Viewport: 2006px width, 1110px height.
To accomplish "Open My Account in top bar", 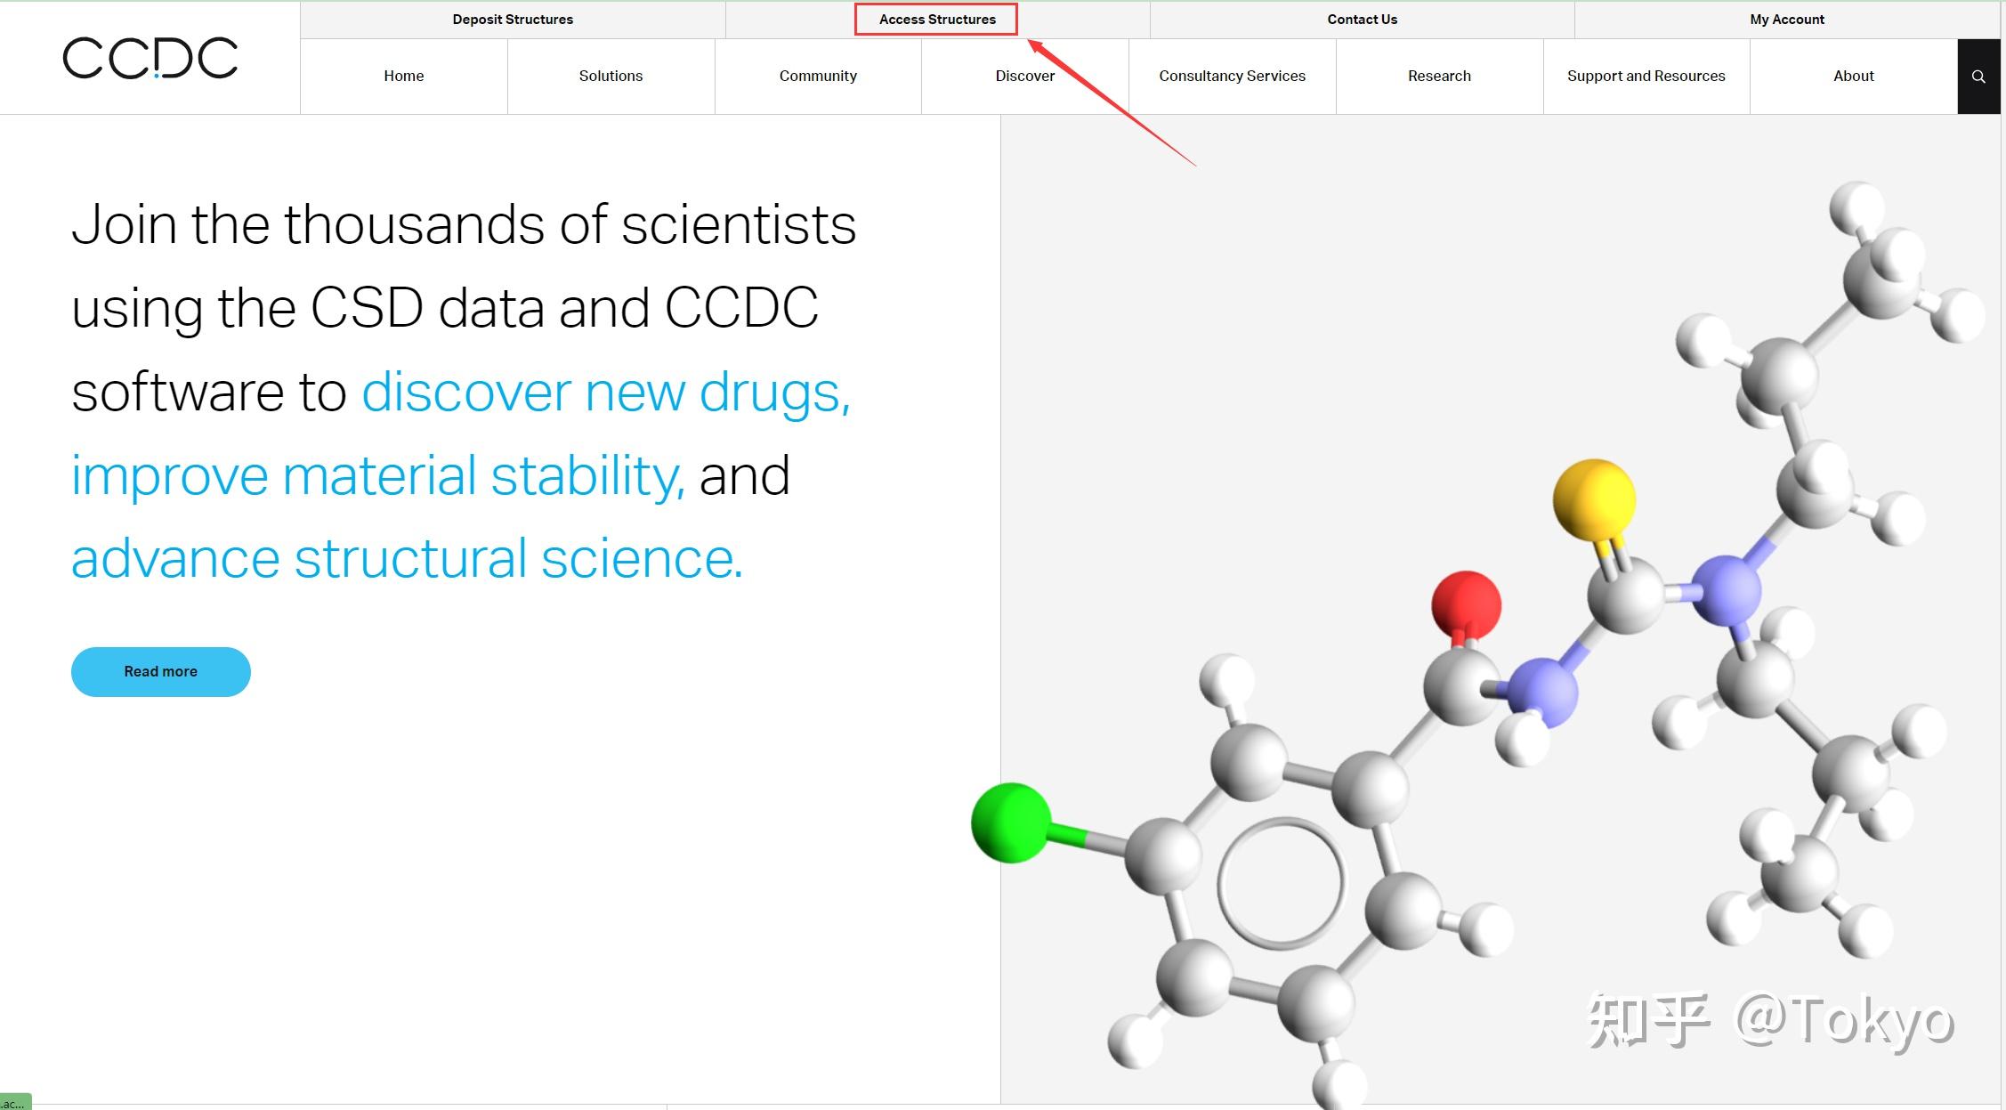I will coord(1786,19).
